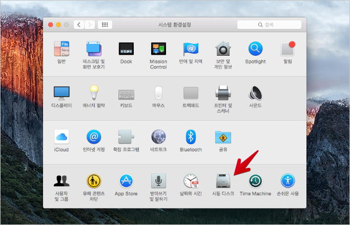
Task: Open Spotlight preferences
Action: coord(255,49)
